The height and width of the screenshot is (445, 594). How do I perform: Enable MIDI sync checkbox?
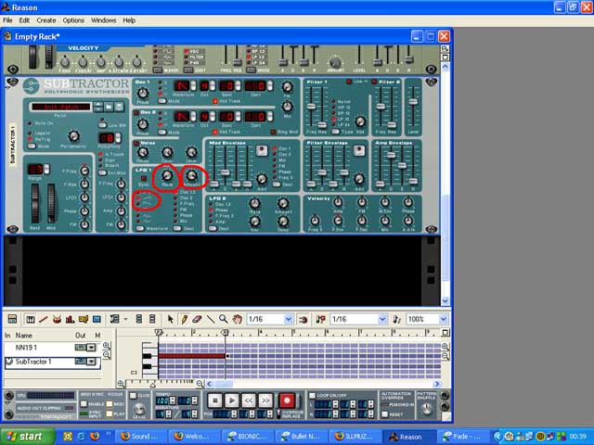click(84, 404)
